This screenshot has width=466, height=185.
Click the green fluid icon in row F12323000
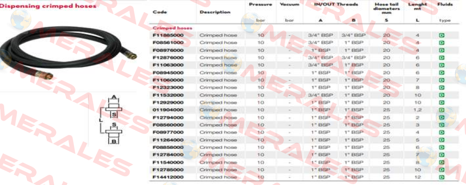441,87
